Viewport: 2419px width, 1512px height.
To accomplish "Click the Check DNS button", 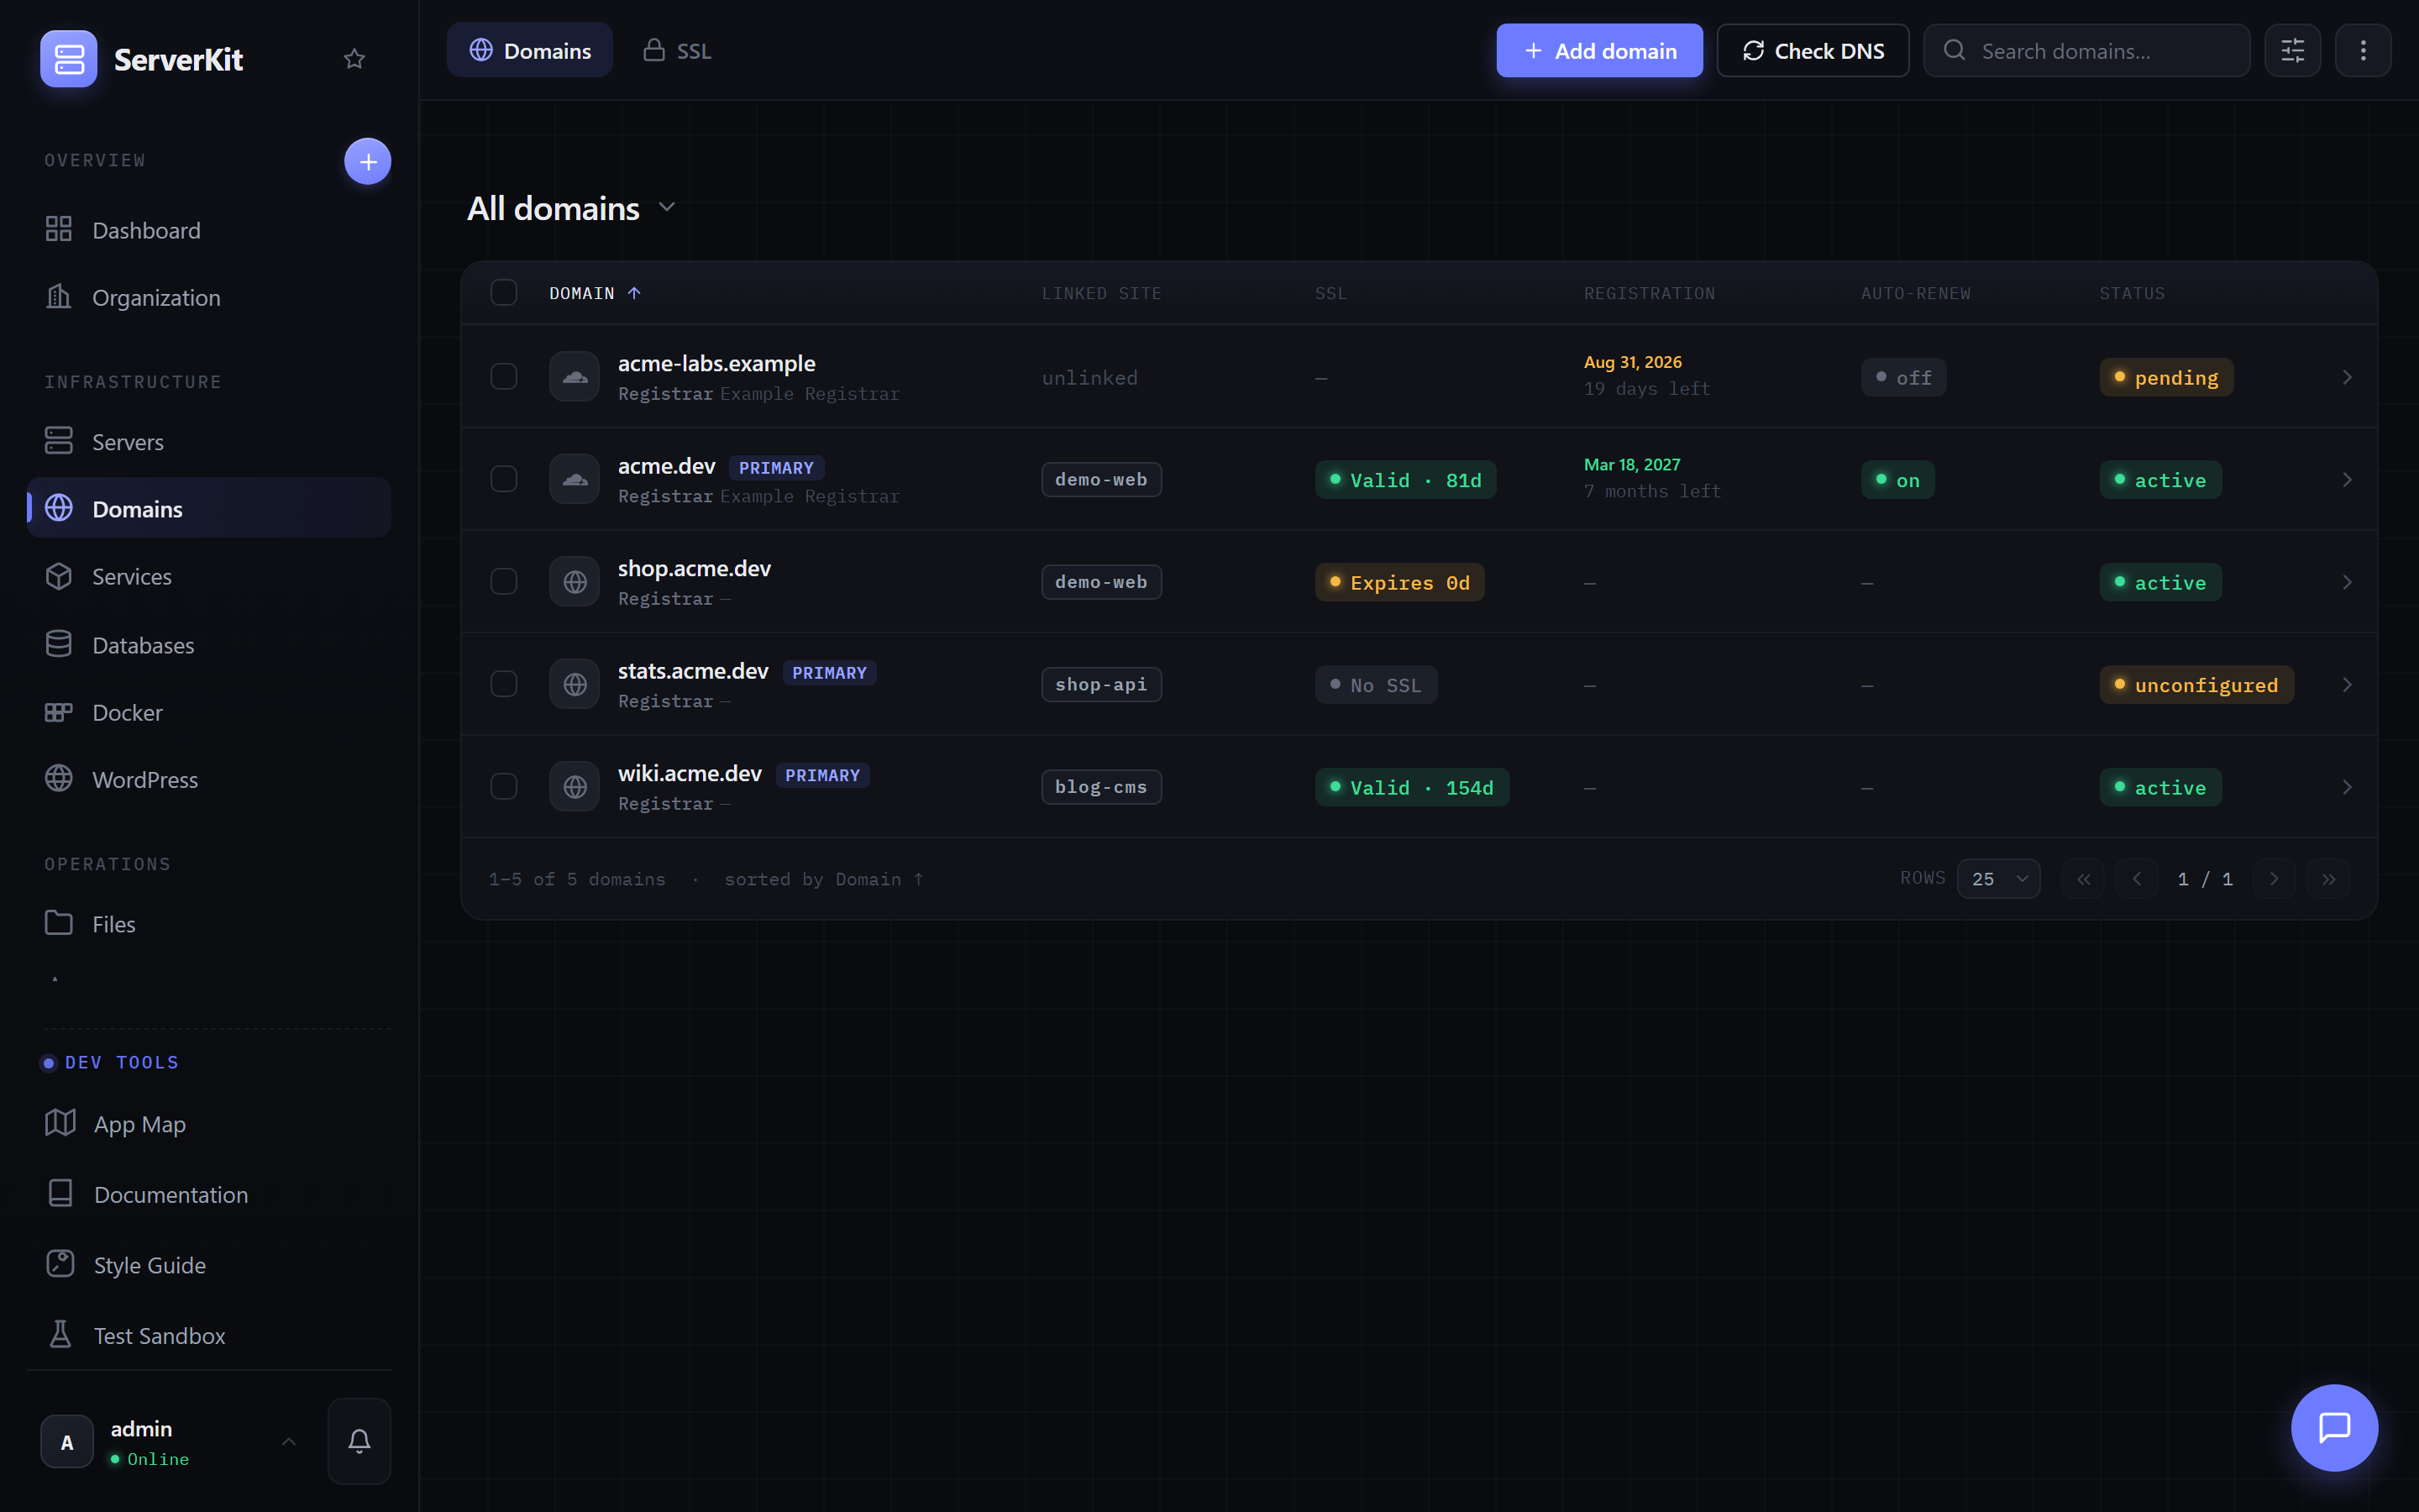I will tap(1813, 51).
